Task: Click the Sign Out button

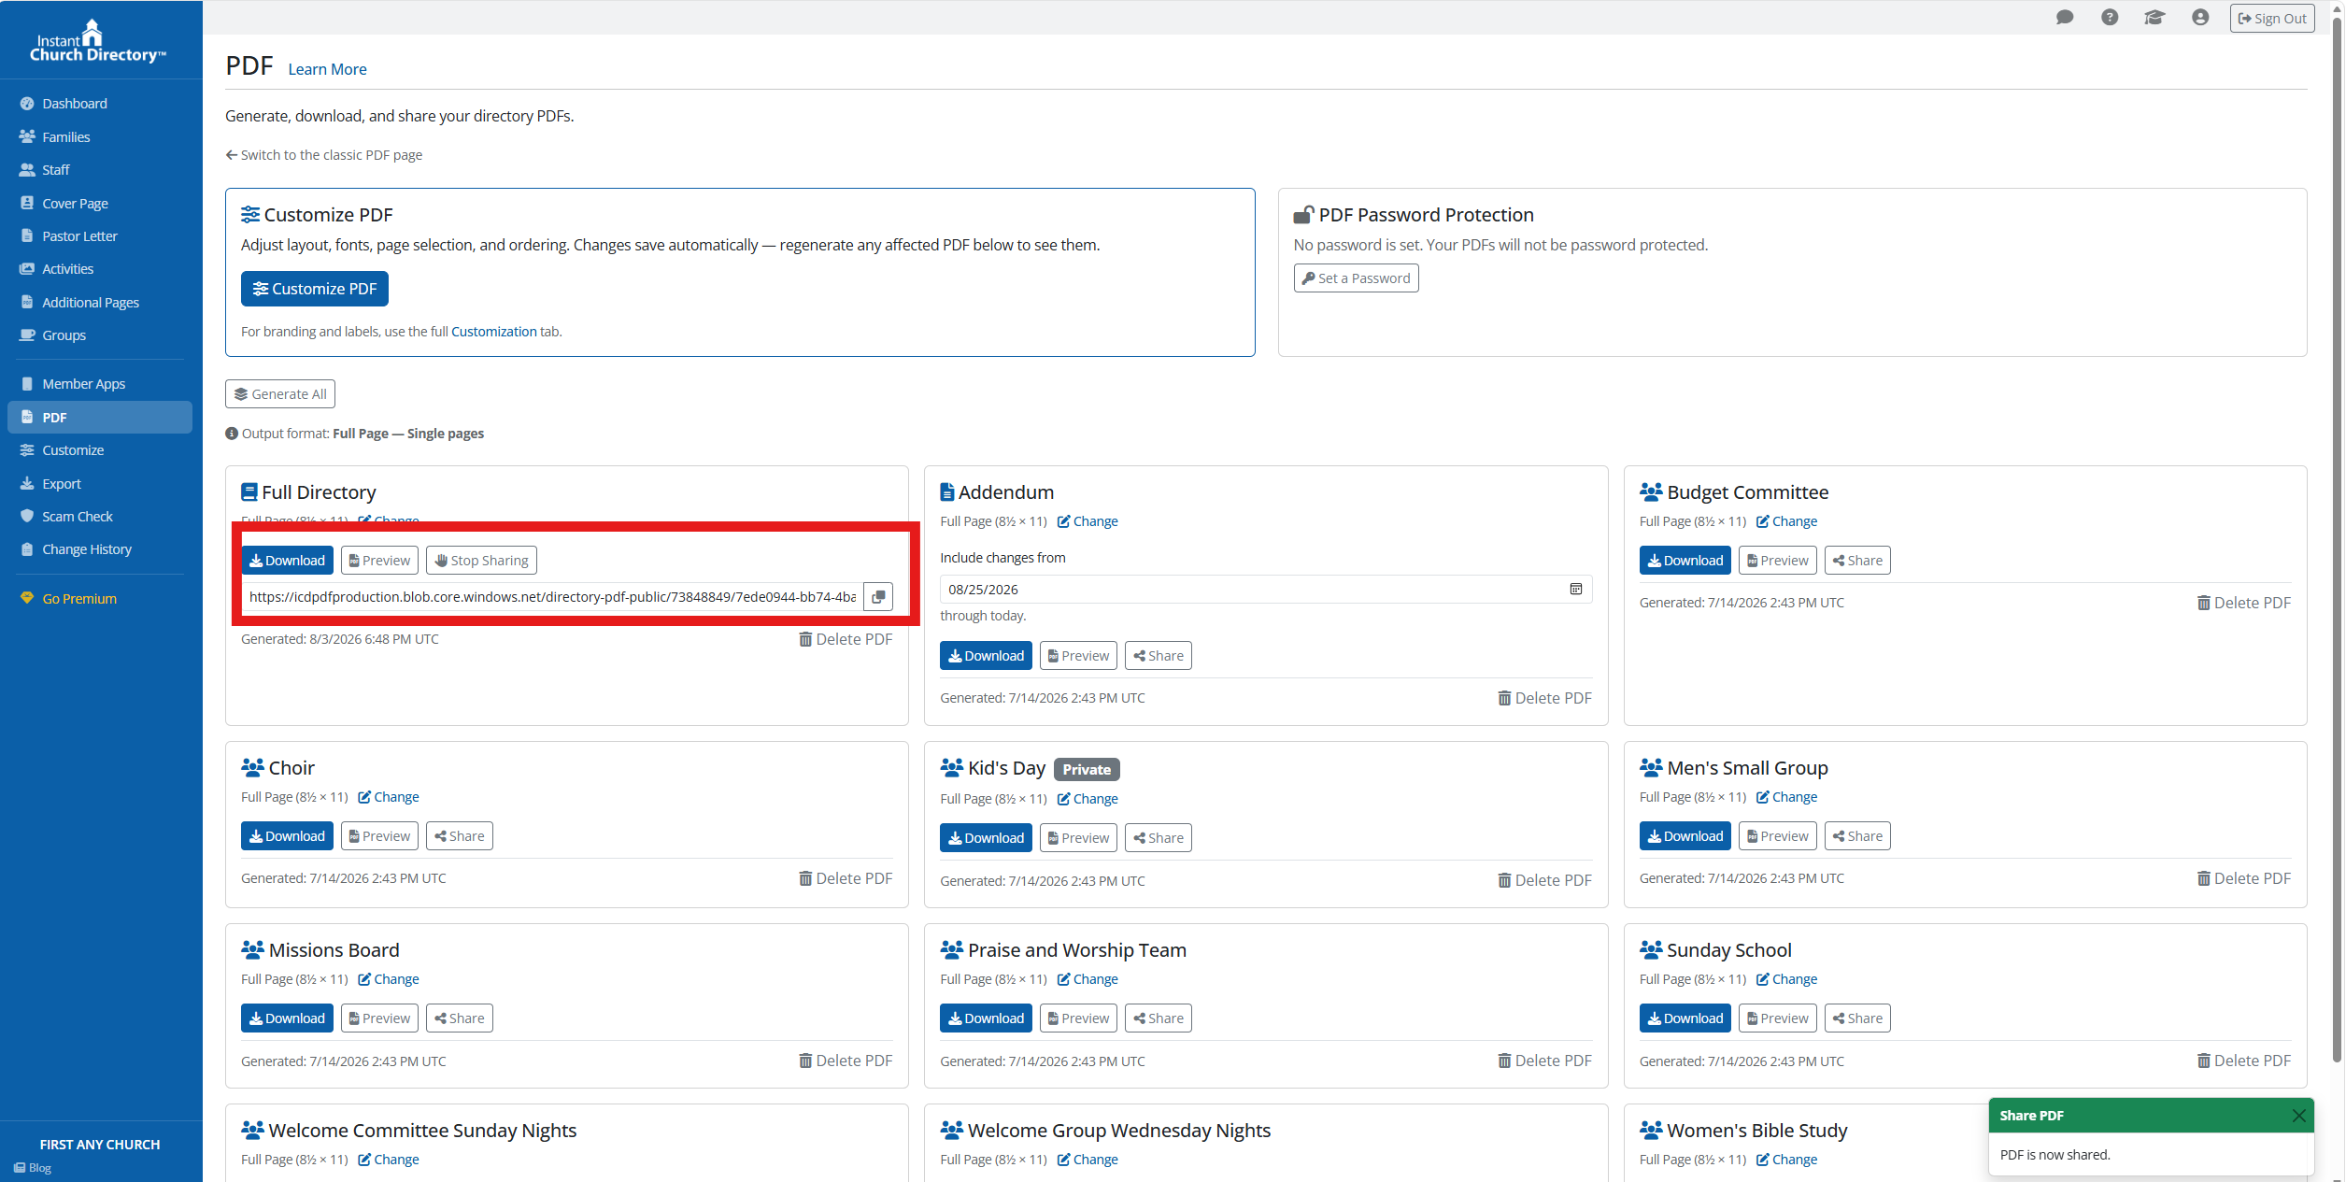Action: [x=2272, y=19]
